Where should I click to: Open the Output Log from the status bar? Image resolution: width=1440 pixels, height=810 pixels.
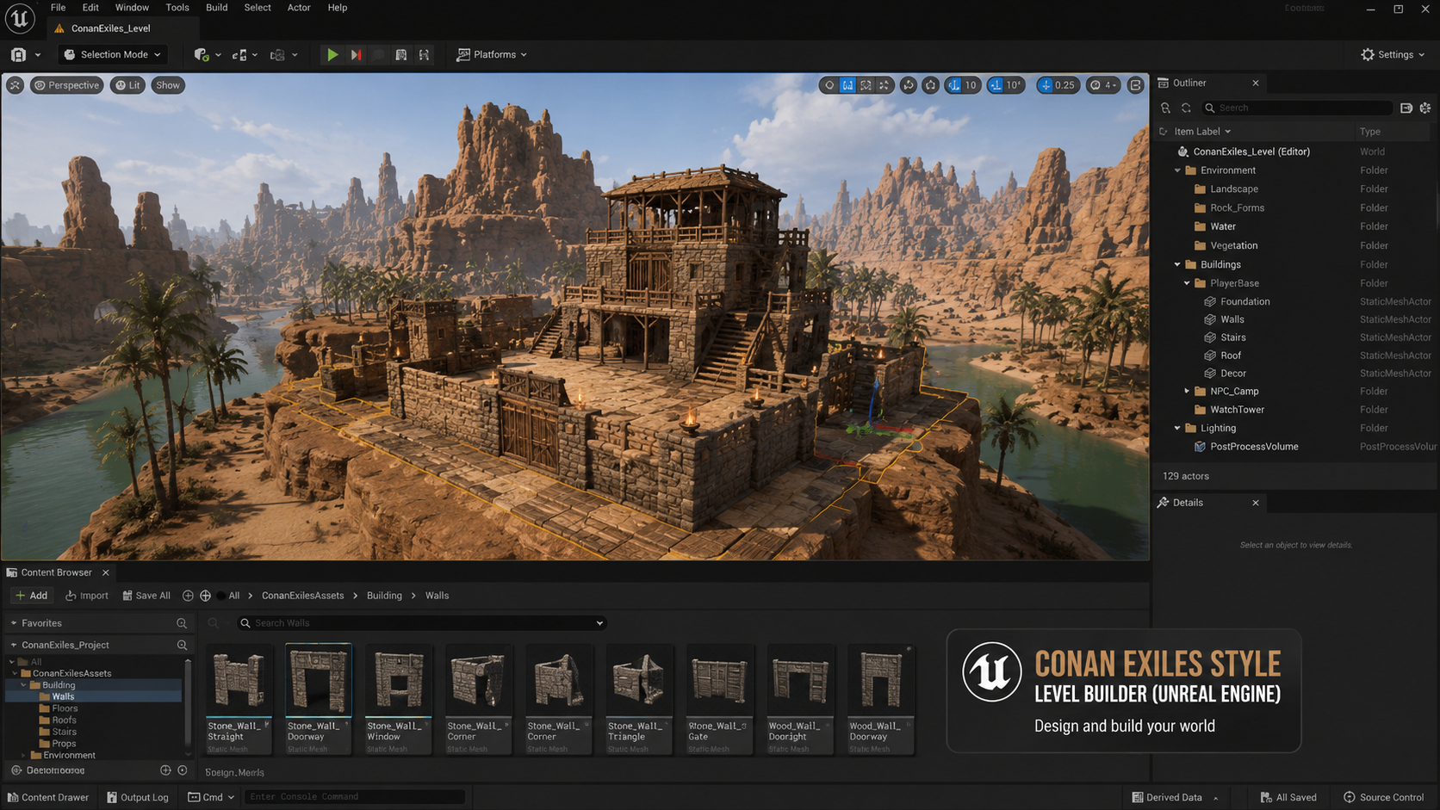(x=137, y=797)
